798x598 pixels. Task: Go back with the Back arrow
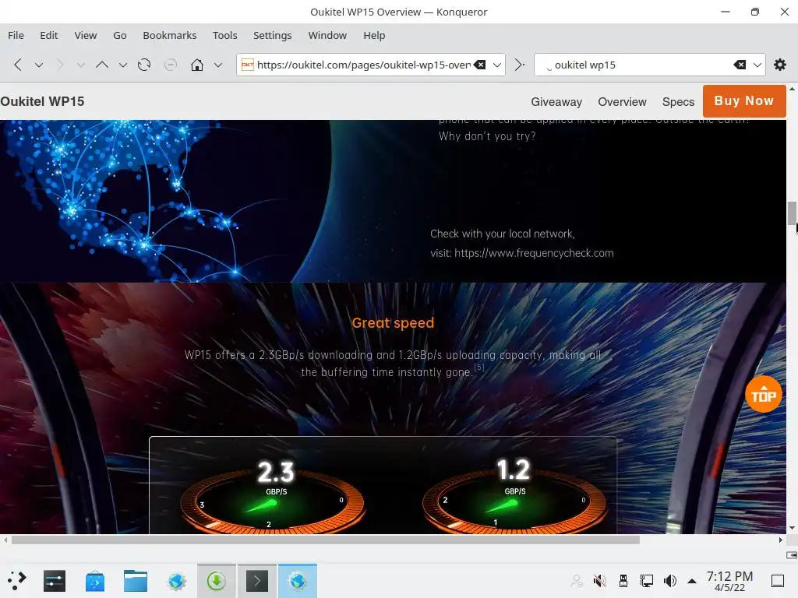tap(19, 65)
